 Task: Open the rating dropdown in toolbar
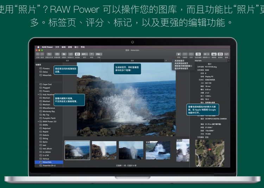99,54
